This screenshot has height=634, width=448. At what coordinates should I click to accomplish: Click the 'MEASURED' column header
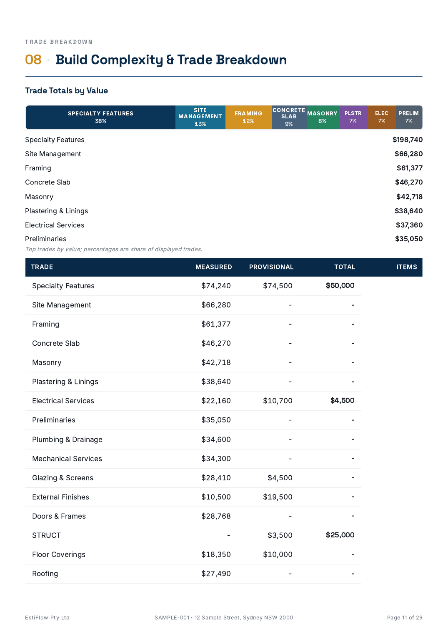click(x=213, y=267)
